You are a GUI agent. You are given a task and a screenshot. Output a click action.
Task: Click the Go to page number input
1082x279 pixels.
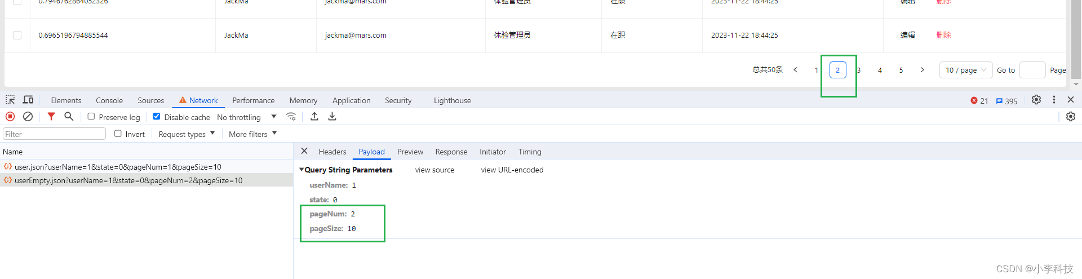pyautogui.click(x=1032, y=70)
